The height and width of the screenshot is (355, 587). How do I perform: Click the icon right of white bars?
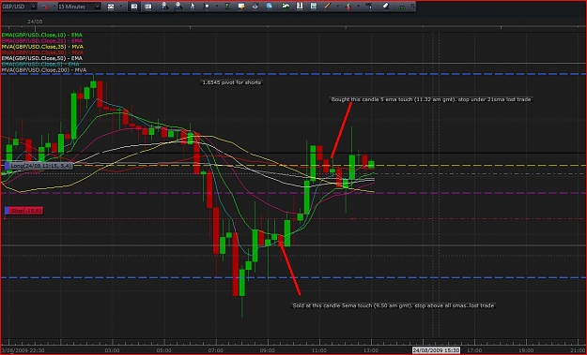point(314,7)
